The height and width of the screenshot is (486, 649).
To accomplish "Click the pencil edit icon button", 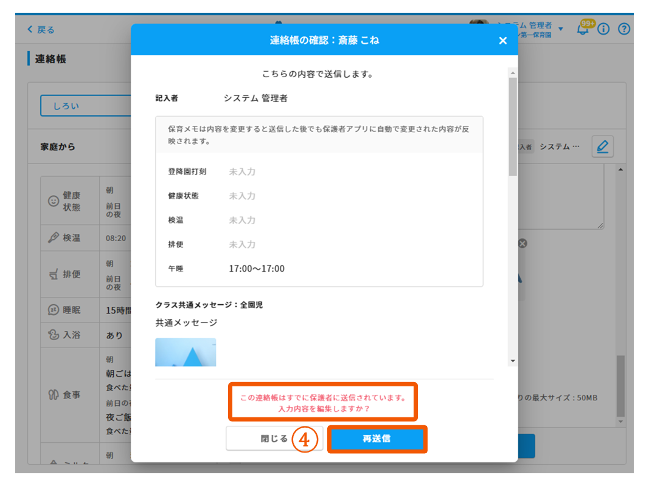I will coord(602,146).
